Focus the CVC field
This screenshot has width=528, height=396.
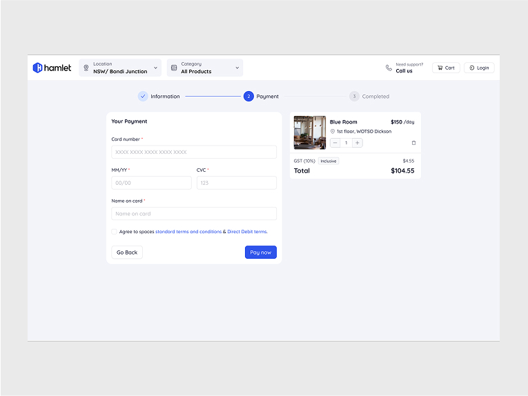237,183
